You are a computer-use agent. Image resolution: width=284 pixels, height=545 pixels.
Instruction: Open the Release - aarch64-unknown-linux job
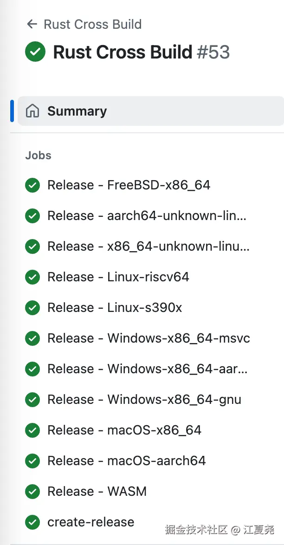[x=147, y=216]
